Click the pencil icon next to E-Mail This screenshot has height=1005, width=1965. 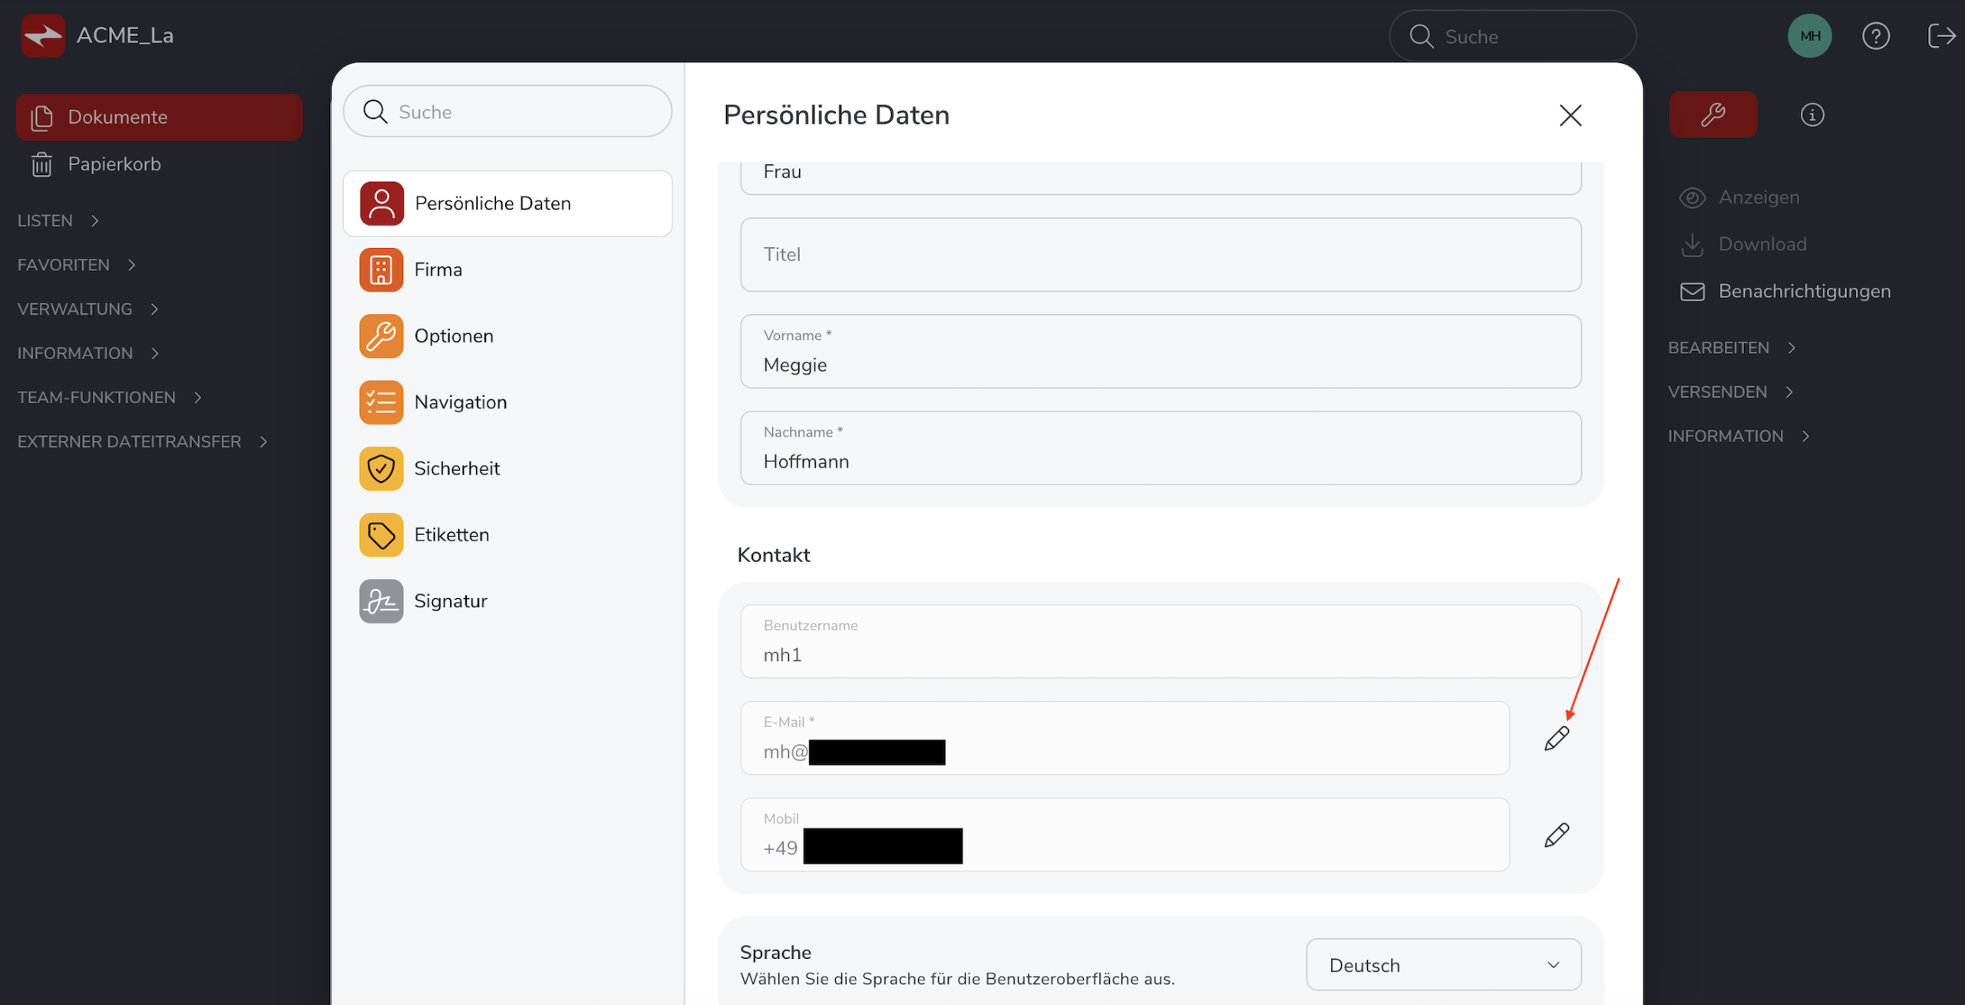[1556, 738]
